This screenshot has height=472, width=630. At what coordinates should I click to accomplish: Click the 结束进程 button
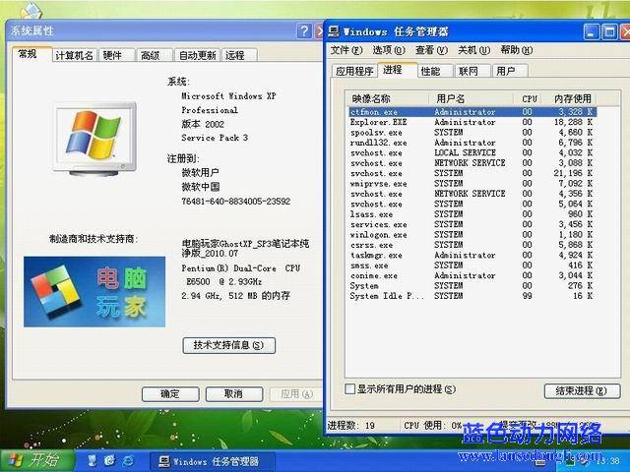pyautogui.click(x=582, y=391)
